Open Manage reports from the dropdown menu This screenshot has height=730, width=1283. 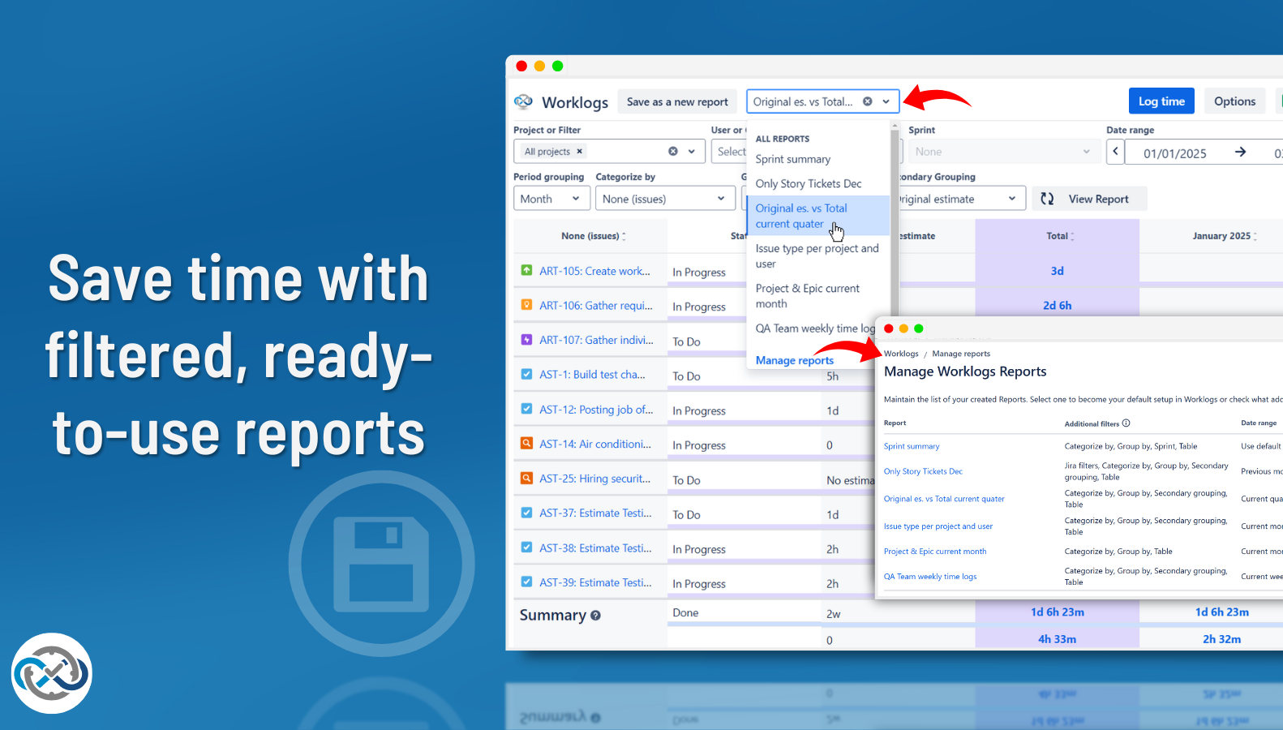795,361
